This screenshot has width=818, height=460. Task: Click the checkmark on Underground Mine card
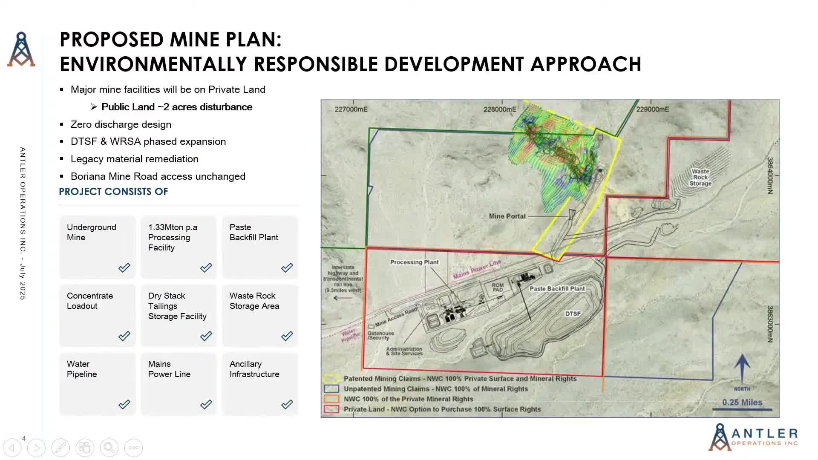coord(124,267)
